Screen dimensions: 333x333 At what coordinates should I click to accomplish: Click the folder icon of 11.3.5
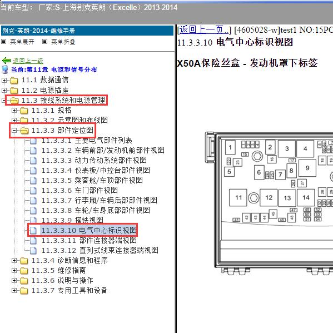click(24, 271)
